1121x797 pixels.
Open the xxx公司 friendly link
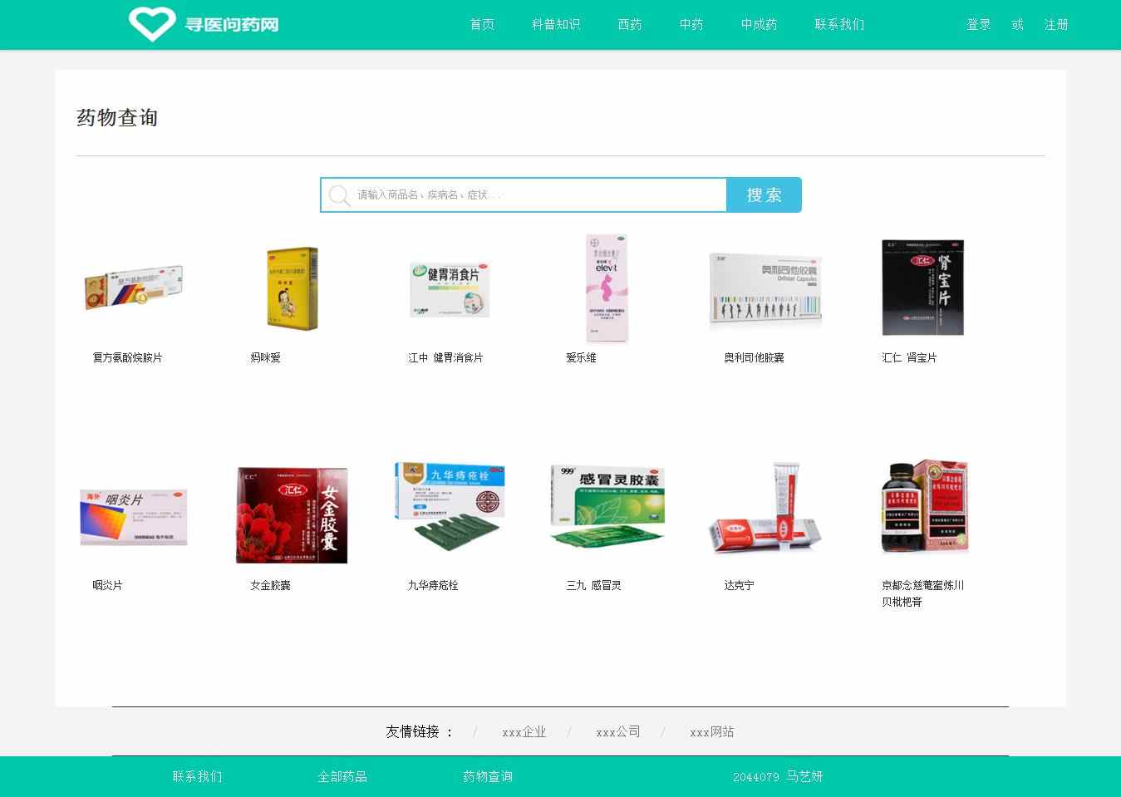(x=617, y=732)
